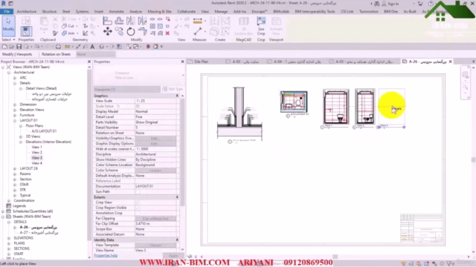
Task: Click Edit Type button icon in Properties
Action: [x=173, y=89]
